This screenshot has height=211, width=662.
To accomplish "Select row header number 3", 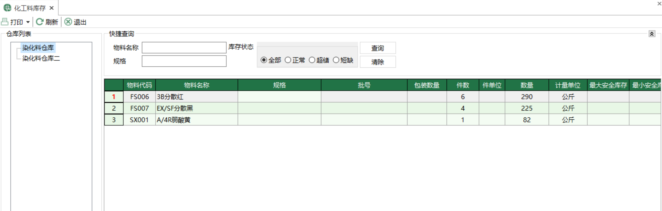I will [114, 120].
